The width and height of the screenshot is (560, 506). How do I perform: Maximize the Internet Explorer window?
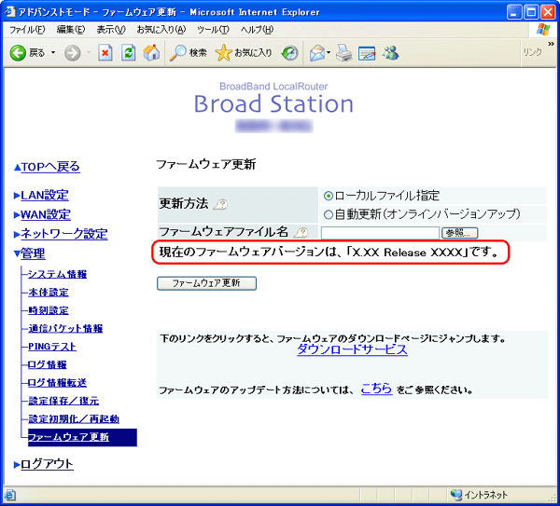(x=531, y=12)
